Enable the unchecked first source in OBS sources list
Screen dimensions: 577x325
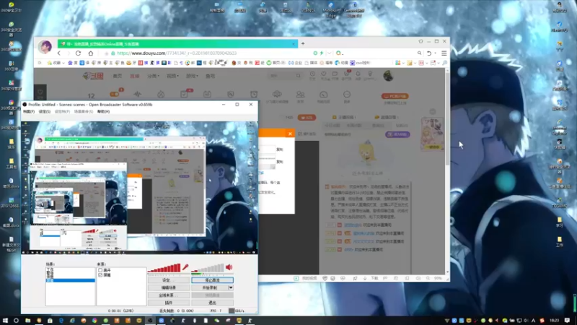(100, 270)
